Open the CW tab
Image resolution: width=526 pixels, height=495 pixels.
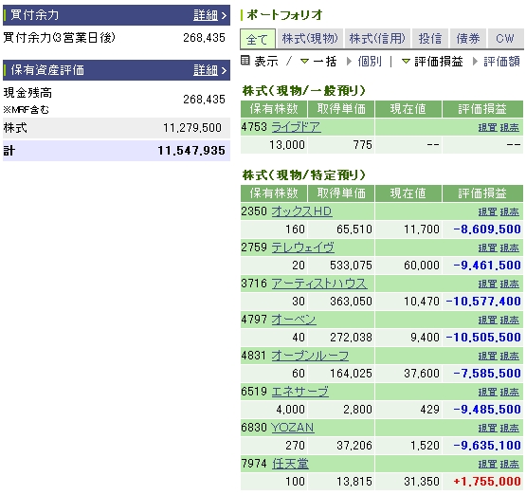(x=505, y=39)
